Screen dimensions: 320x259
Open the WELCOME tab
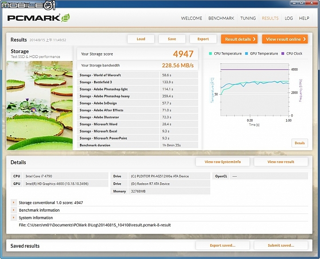click(x=191, y=18)
